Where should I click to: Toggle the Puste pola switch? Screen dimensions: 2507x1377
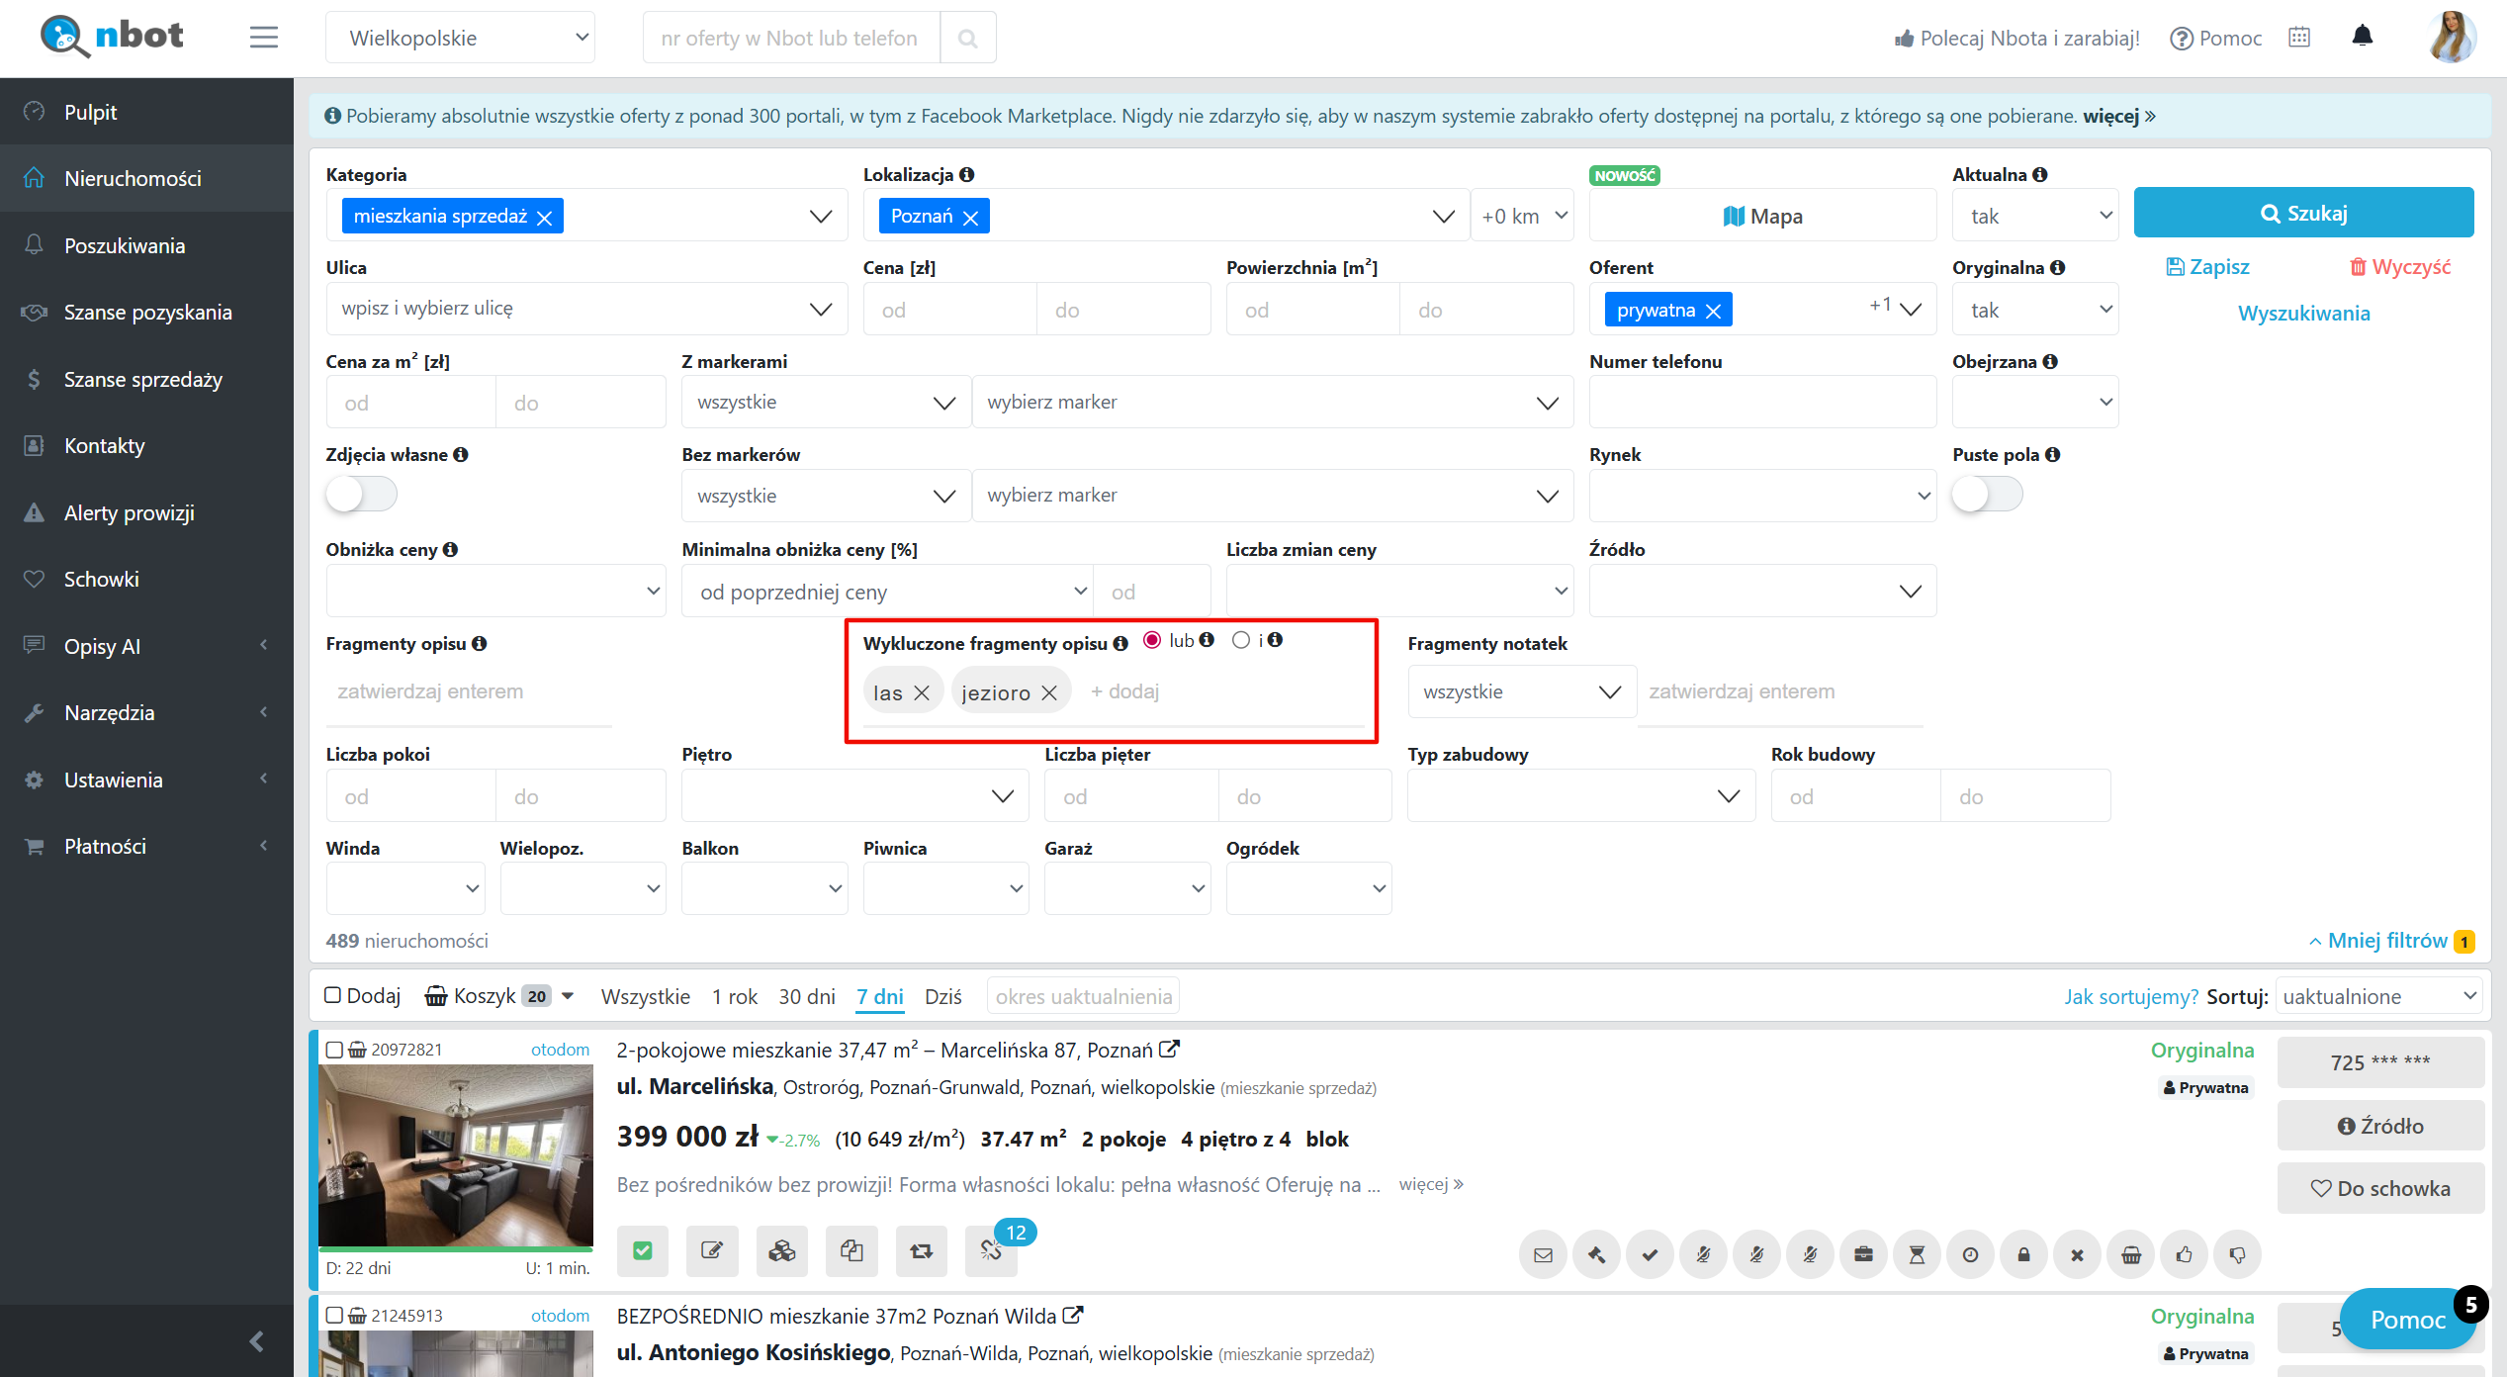pyautogui.click(x=1987, y=494)
